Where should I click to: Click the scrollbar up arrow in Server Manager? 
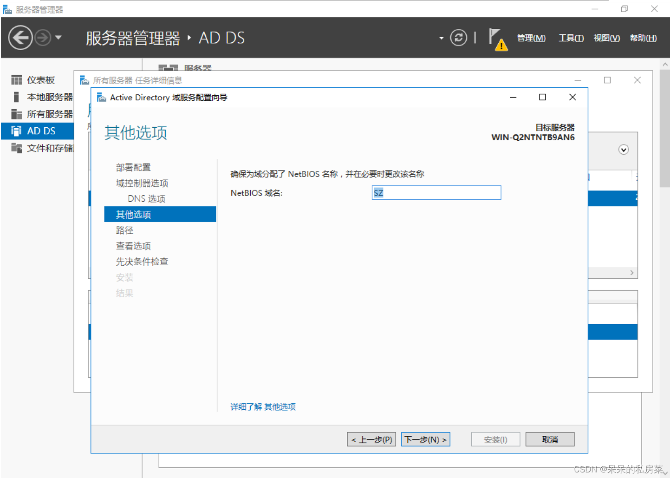click(664, 64)
